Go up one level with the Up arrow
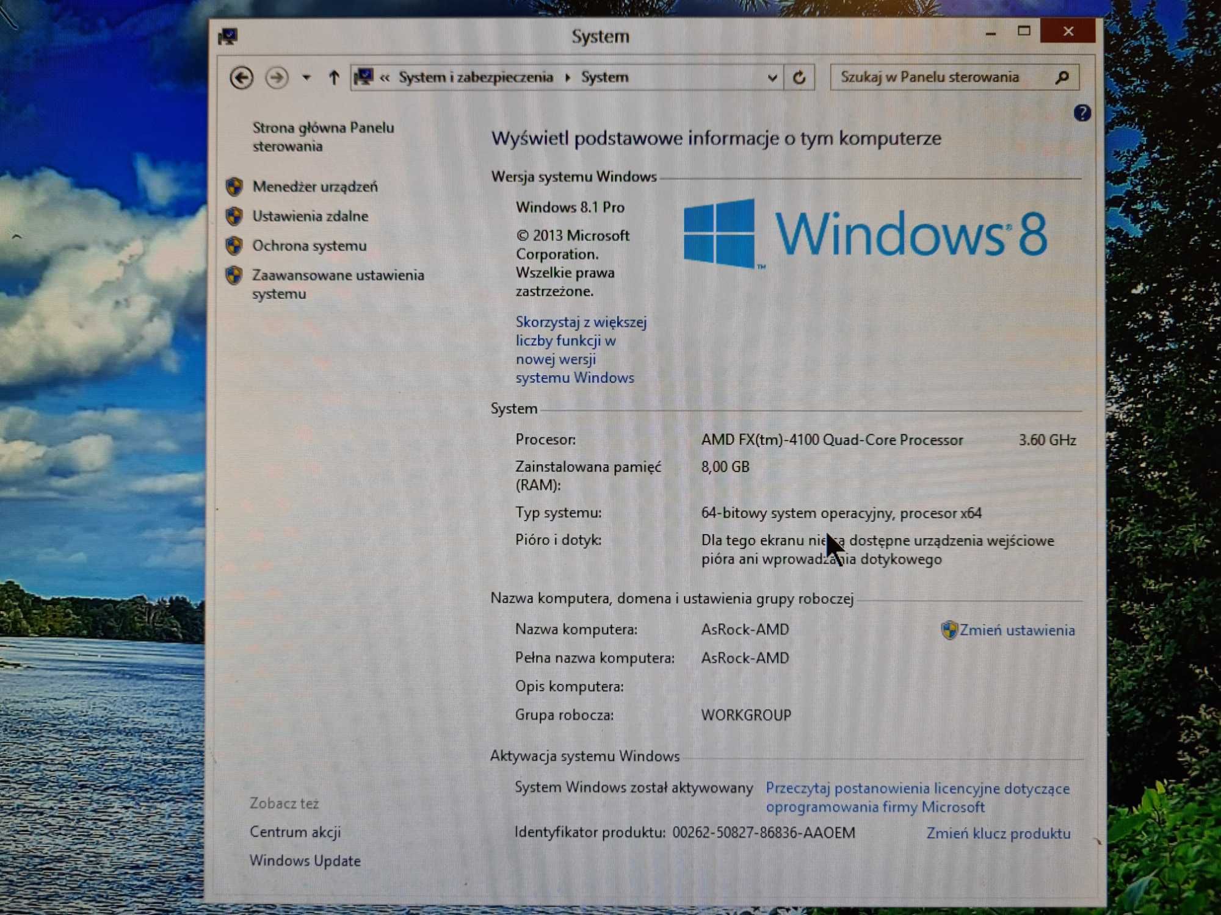This screenshot has width=1221, height=915. coord(334,78)
